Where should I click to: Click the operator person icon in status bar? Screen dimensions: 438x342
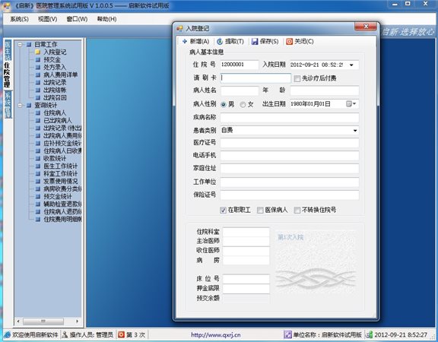coord(65,334)
